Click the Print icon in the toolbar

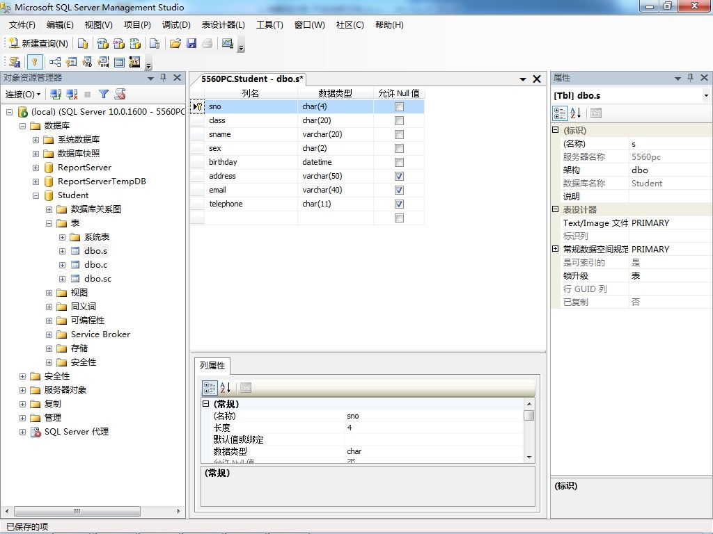pos(207,44)
